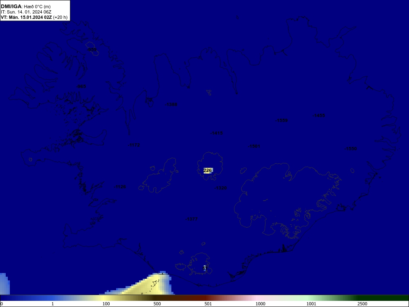Click the IT Sun. 14. 01. 2024 06Z line
The height and width of the screenshot is (307, 409).
pos(26,12)
